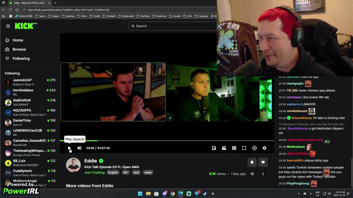Open Browse in Kick sidebar
353x198 pixels.
point(19,49)
